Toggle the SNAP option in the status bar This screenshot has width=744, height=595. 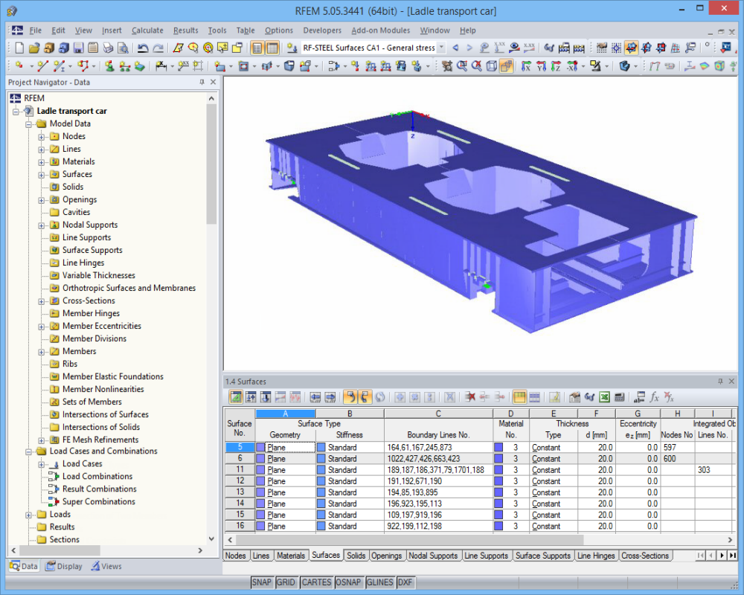click(x=262, y=582)
